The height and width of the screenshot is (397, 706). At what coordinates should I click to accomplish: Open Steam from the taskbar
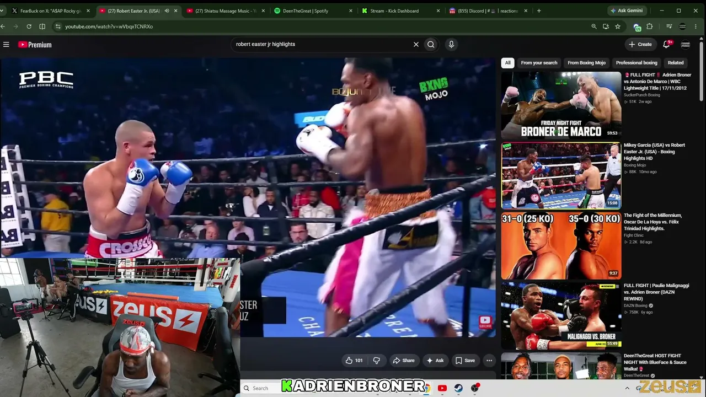click(458, 388)
